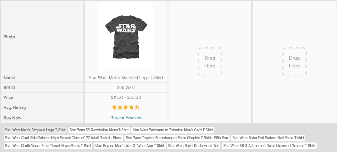The height and width of the screenshot is (152, 337).
Task: Click the star rating icons
Action: coord(126,107)
